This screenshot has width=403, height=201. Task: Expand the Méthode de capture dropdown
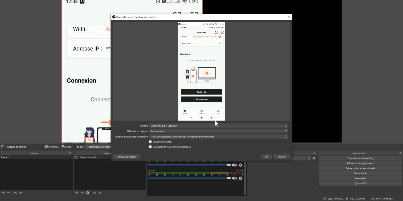(219, 131)
